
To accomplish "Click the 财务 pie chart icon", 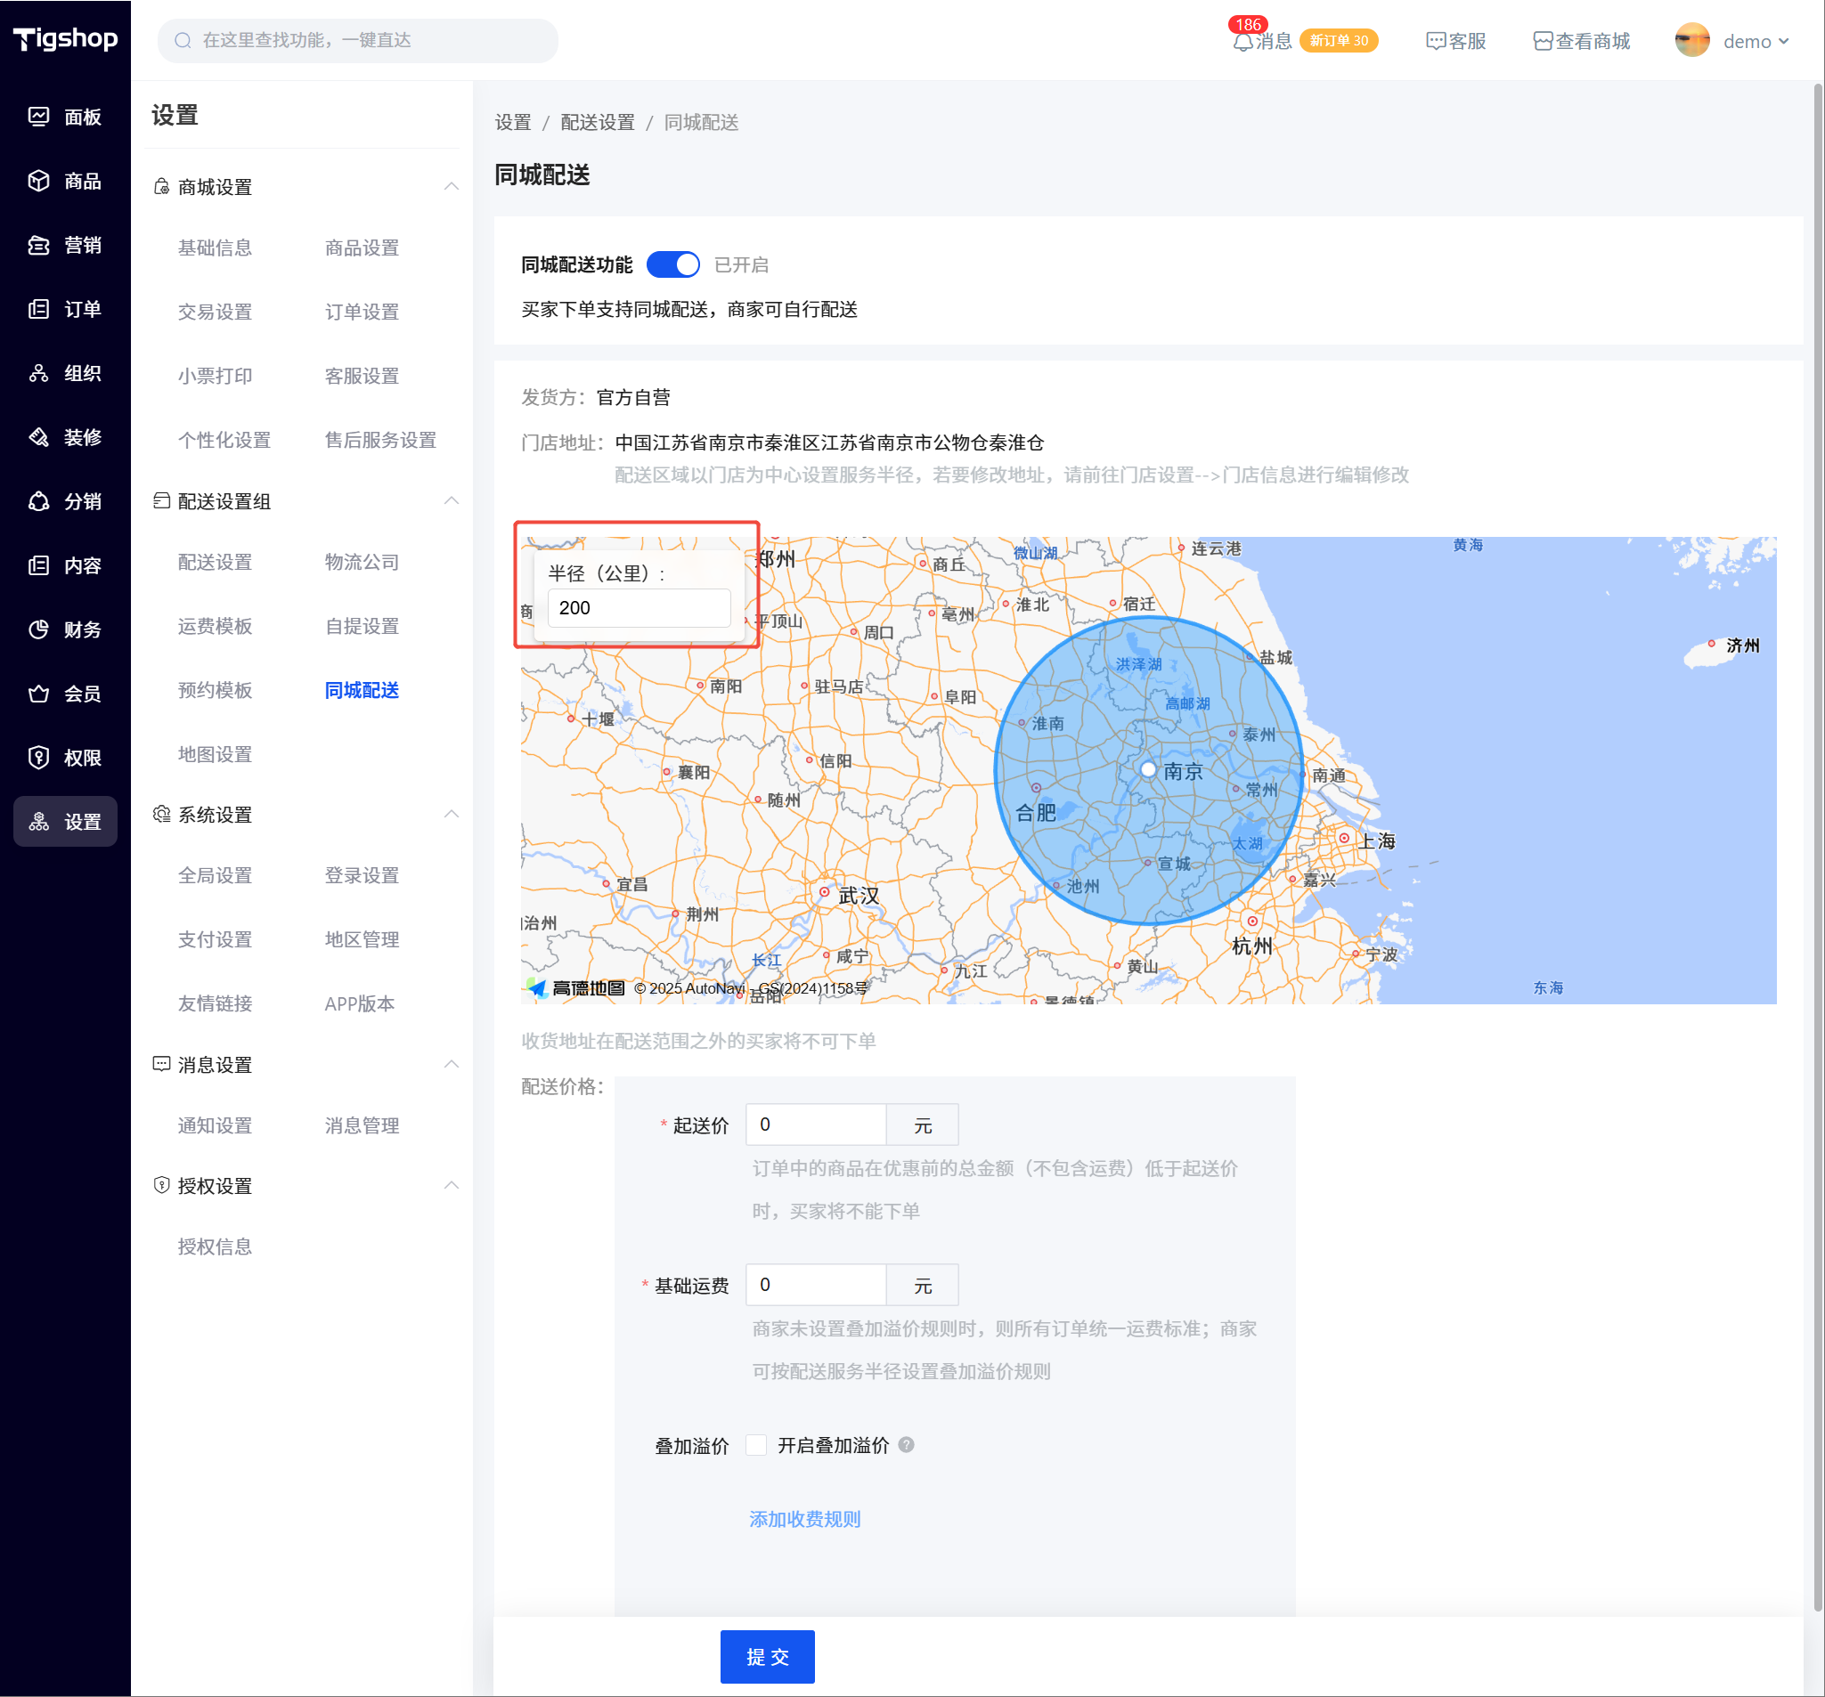I will pos(38,629).
